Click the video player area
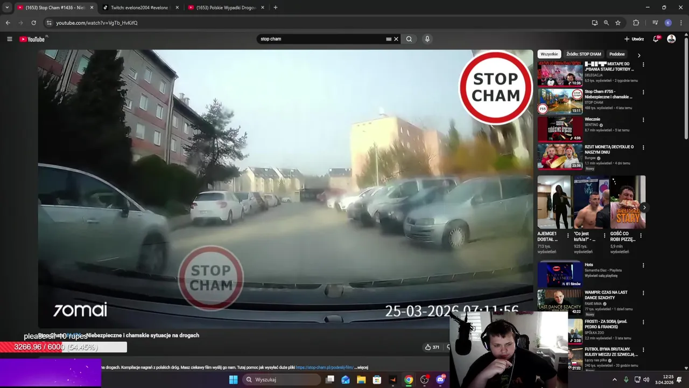 (x=285, y=189)
